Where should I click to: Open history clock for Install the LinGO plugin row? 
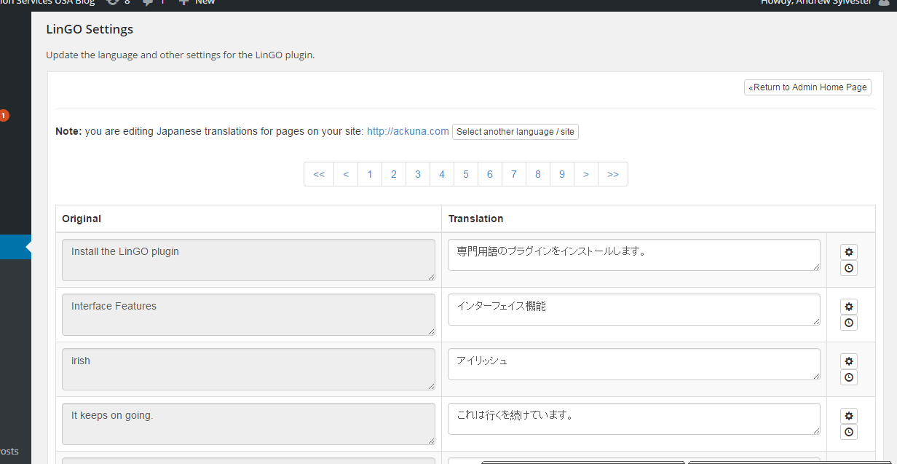click(849, 268)
